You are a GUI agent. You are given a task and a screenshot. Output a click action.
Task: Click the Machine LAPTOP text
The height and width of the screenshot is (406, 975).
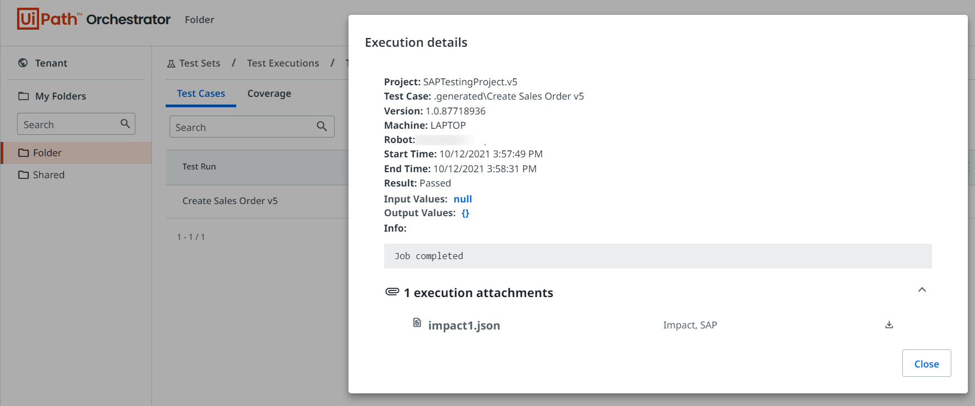[x=425, y=125]
